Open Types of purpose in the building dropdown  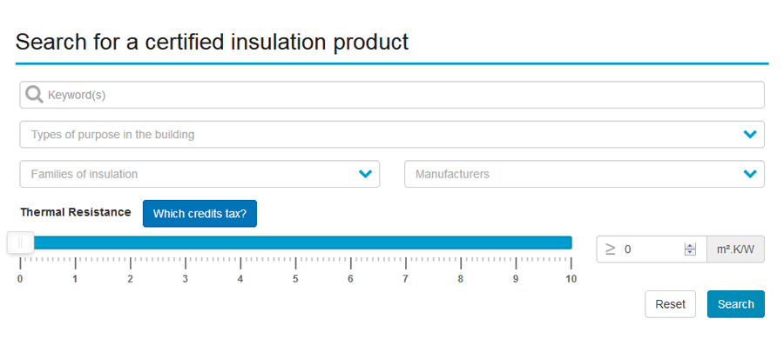tap(392, 135)
